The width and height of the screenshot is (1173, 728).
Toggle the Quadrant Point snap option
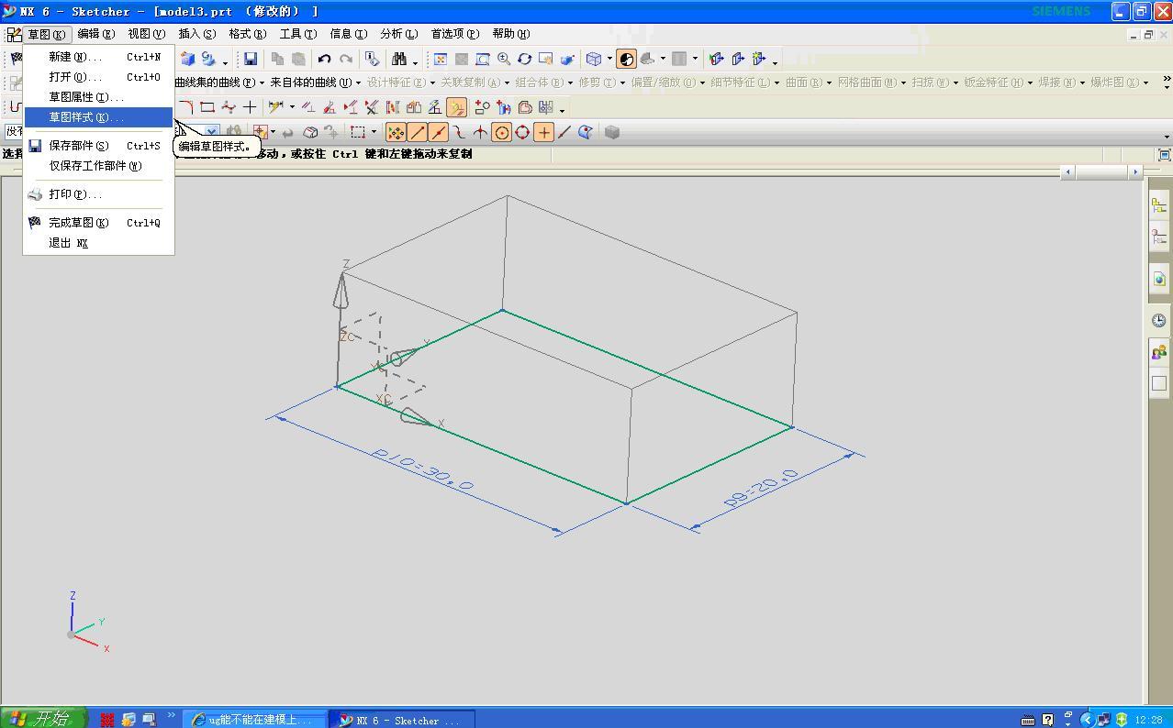(522, 132)
